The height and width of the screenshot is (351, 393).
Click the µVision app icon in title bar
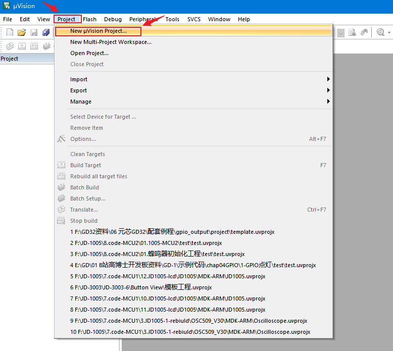pos(7,6)
